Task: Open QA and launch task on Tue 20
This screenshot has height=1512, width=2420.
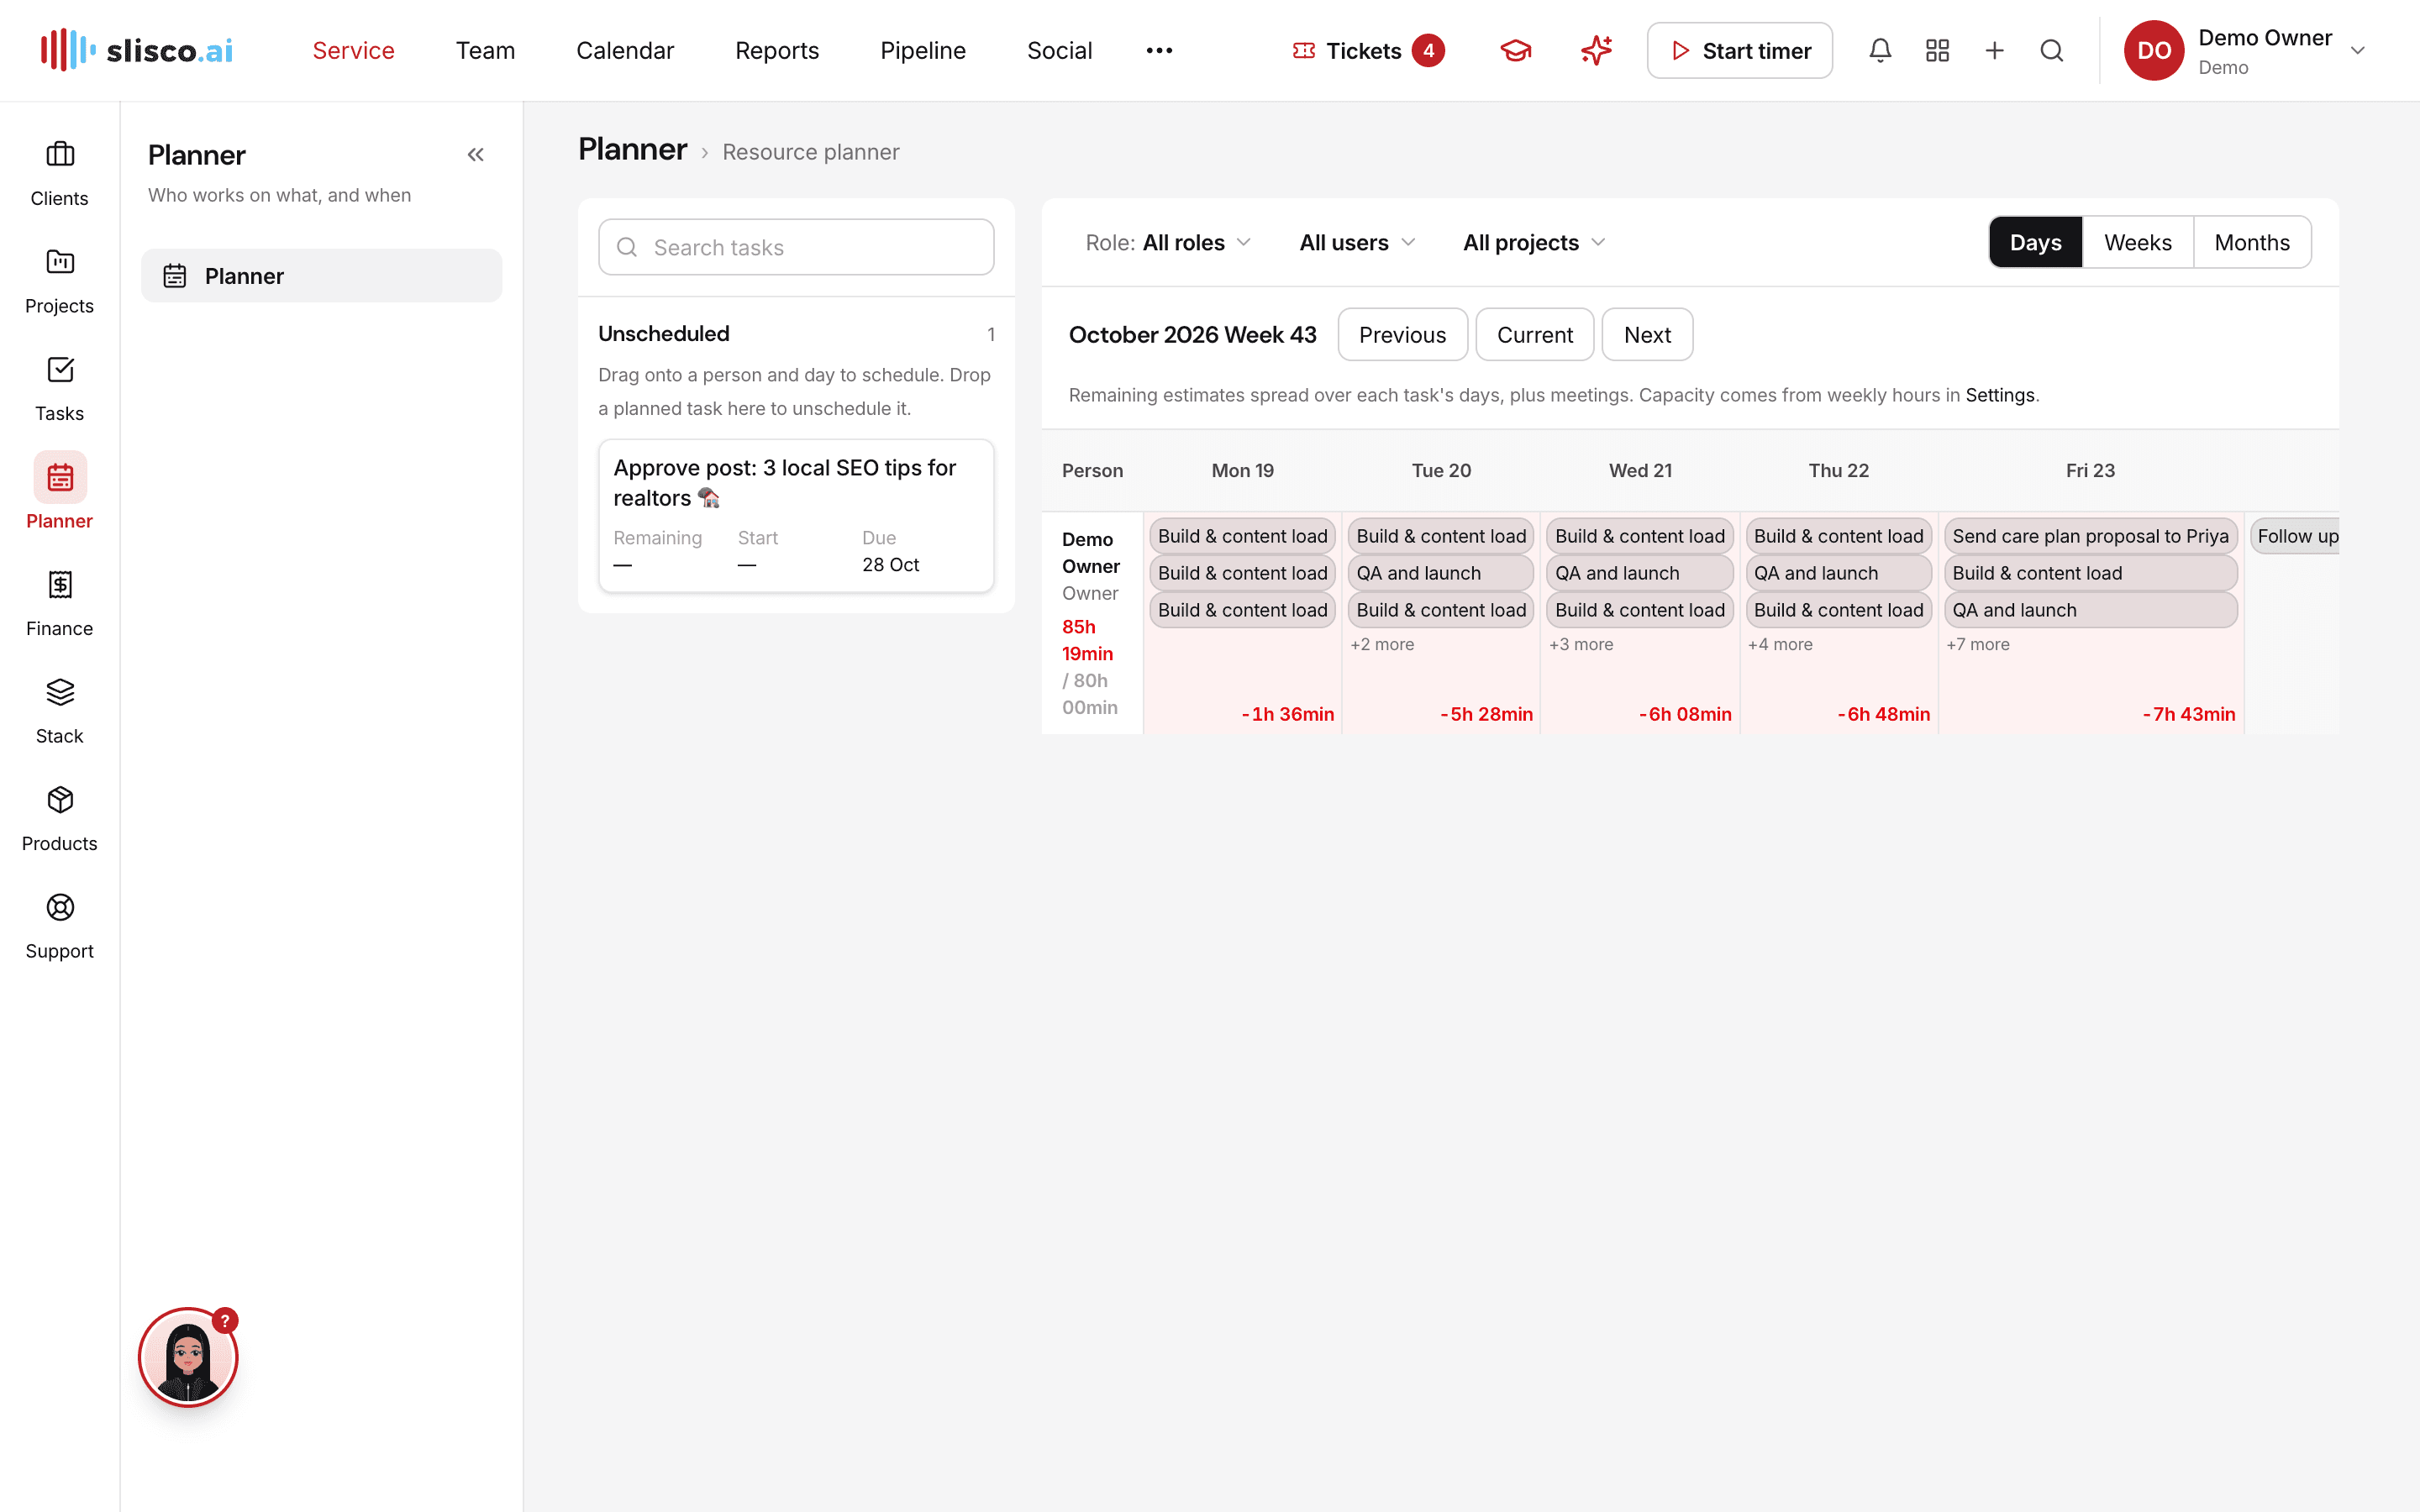Action: pos(1440,573)
